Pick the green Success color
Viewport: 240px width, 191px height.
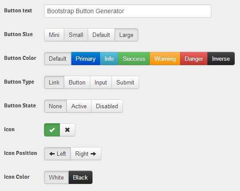click(134, 59)
